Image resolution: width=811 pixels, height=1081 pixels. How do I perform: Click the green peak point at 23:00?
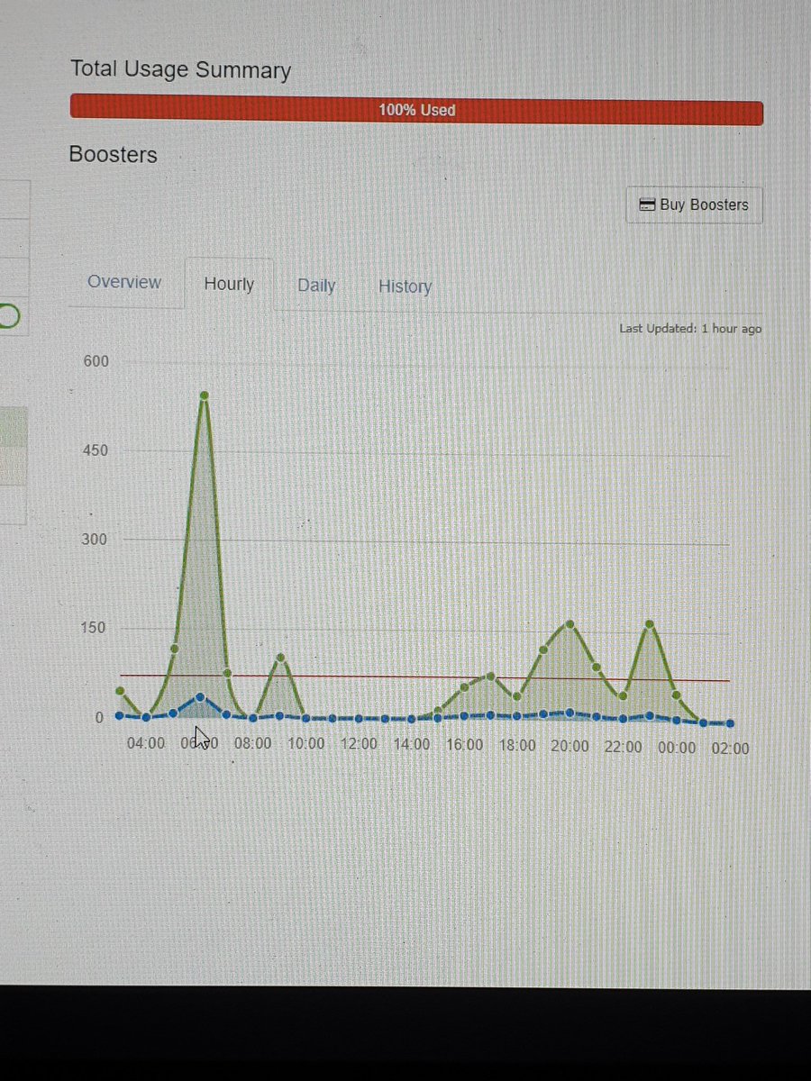point(650,624)
